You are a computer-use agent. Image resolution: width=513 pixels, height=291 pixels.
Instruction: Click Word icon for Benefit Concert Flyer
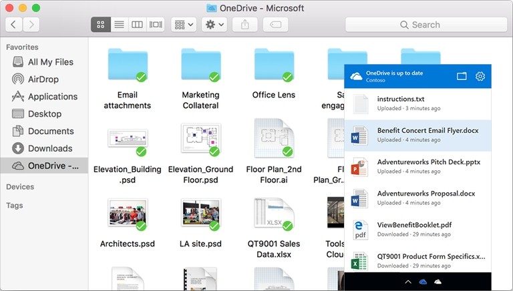tap(359, 135)
